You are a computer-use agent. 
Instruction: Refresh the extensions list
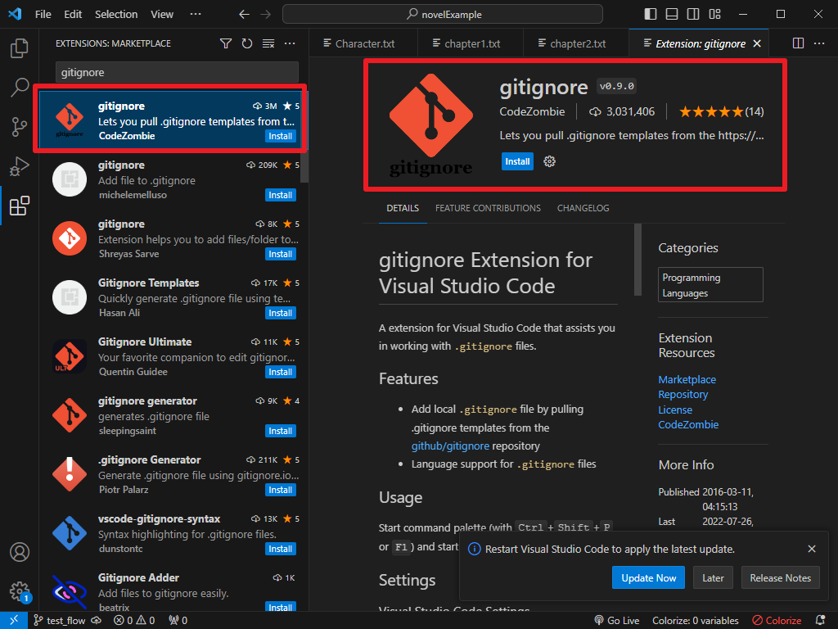pos(247,43)
